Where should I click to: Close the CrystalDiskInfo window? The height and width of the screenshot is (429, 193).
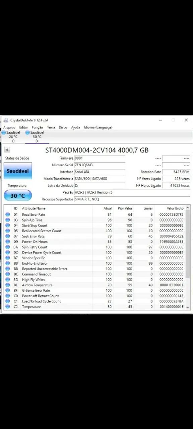(186, 120)
